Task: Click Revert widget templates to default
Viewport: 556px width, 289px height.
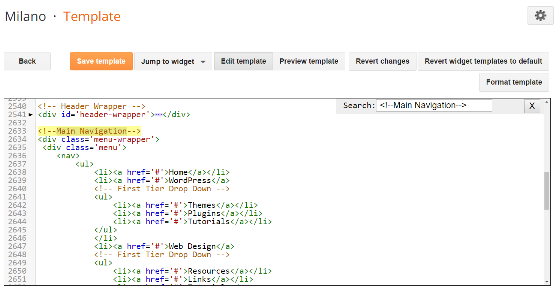Action: pyautogui.click(x=483, y=61)
